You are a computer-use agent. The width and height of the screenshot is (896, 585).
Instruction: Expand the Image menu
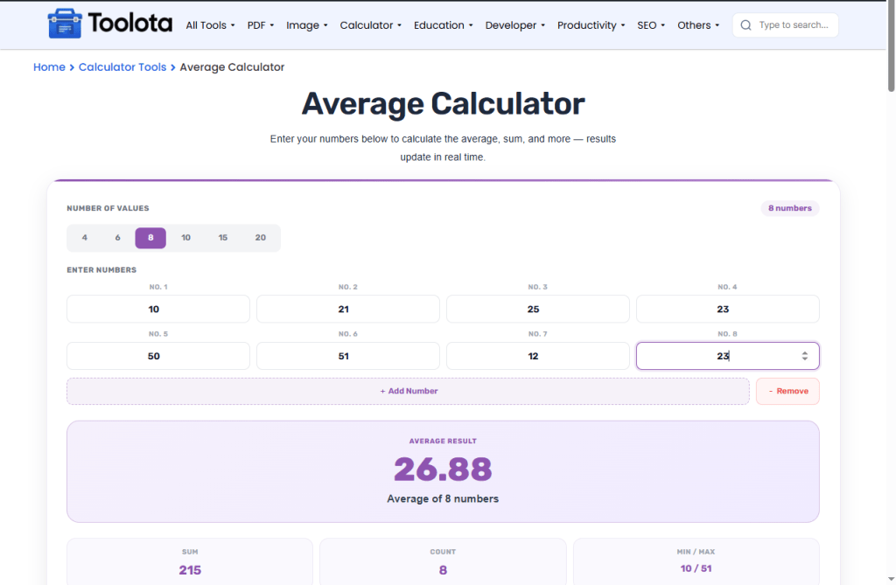pyautogui.click(x=307, y=25)
